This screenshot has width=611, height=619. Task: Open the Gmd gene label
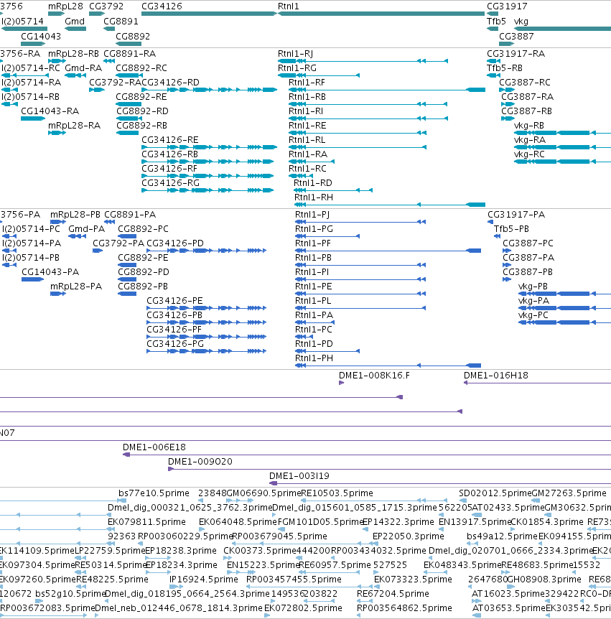point(75,22)
